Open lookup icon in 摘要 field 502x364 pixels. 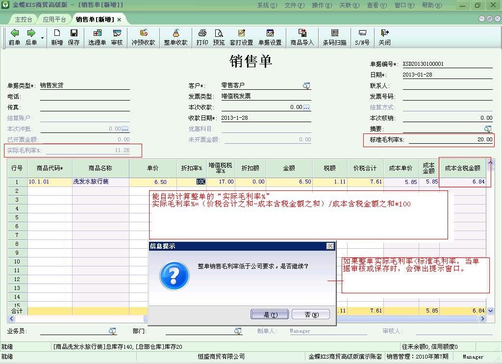tap(488, 129)
